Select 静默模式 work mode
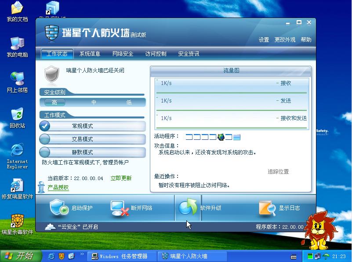The image size is (352, 262). [92, 152]
